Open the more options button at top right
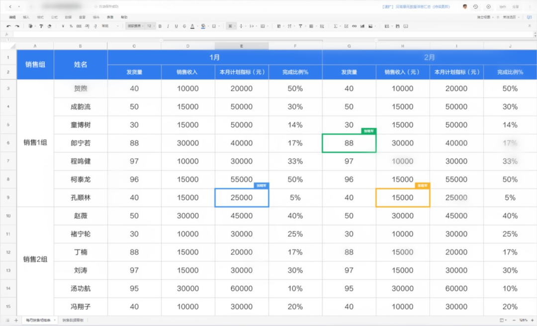This screenshot has height=326, width=537. [x=530, y=6]
